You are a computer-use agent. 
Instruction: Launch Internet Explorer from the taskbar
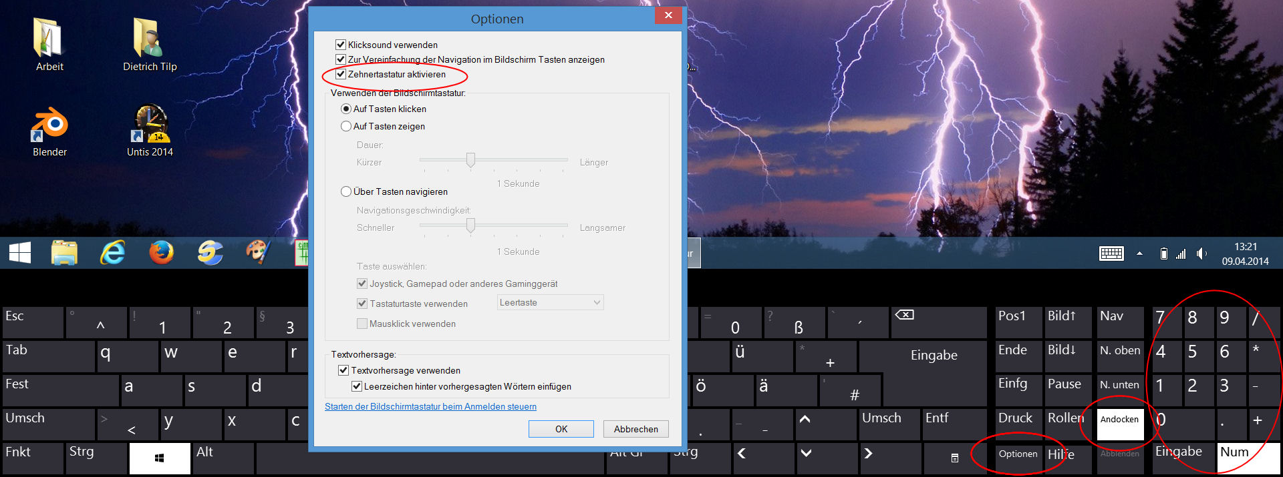point(112,253)
